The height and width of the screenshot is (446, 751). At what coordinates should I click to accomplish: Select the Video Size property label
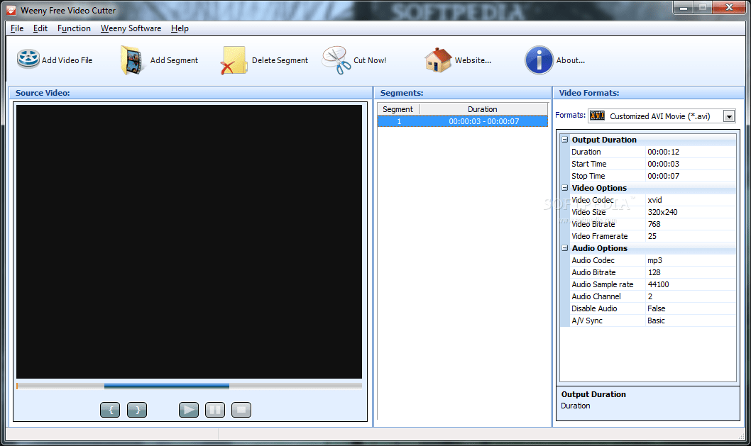click(x=588, y=212)
